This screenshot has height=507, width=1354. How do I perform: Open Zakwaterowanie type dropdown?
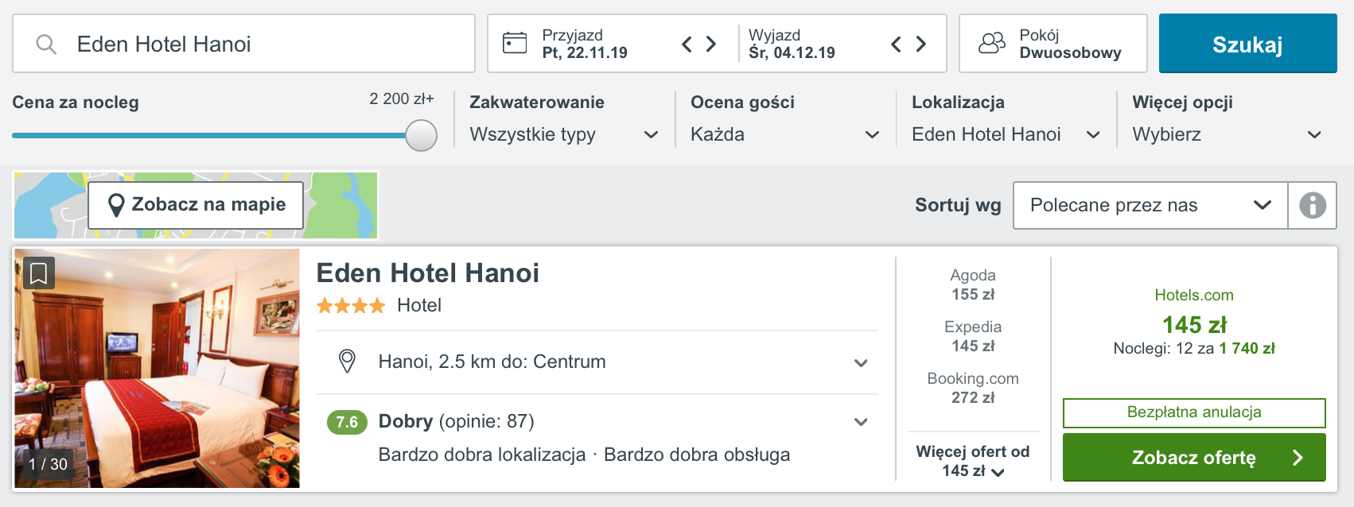[x=564, y=134]
